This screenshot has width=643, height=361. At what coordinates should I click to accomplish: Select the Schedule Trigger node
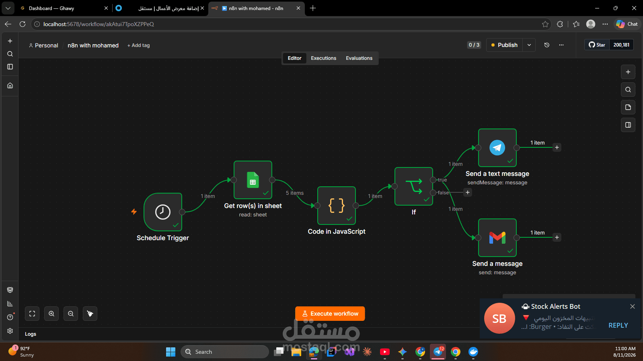pos(163,212)
